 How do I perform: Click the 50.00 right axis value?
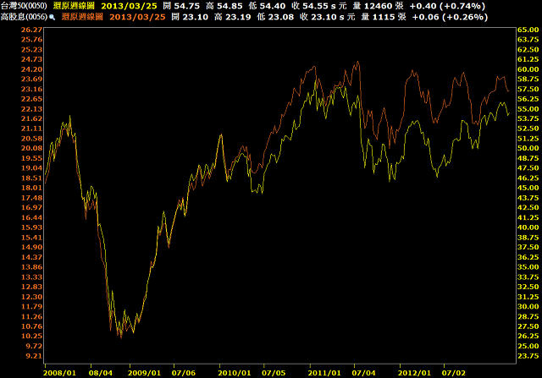point(528,148)
